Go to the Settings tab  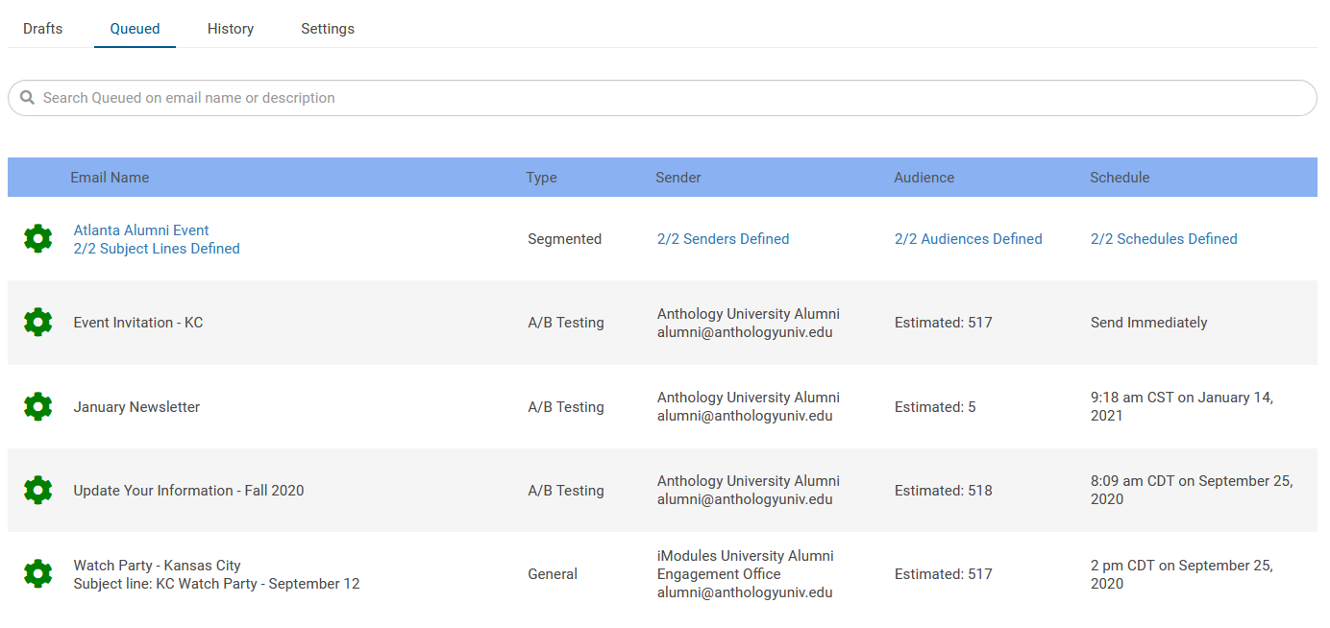point(328,29)
